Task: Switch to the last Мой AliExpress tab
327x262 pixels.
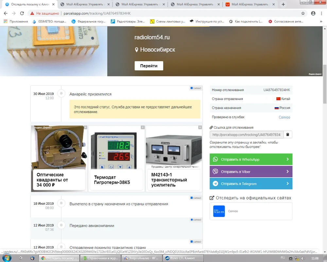Action: tap(250, 4)
